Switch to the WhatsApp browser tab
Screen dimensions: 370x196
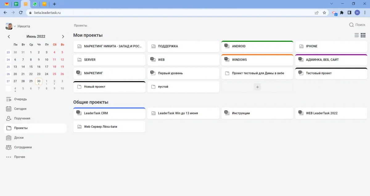tap(35, 4)
